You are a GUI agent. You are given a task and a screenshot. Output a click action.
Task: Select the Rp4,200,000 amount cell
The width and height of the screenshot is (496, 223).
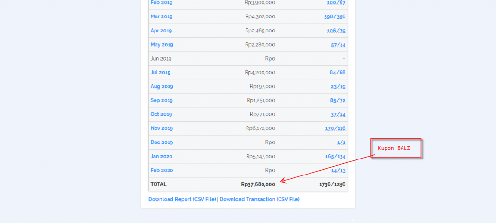tap(260, 73)
